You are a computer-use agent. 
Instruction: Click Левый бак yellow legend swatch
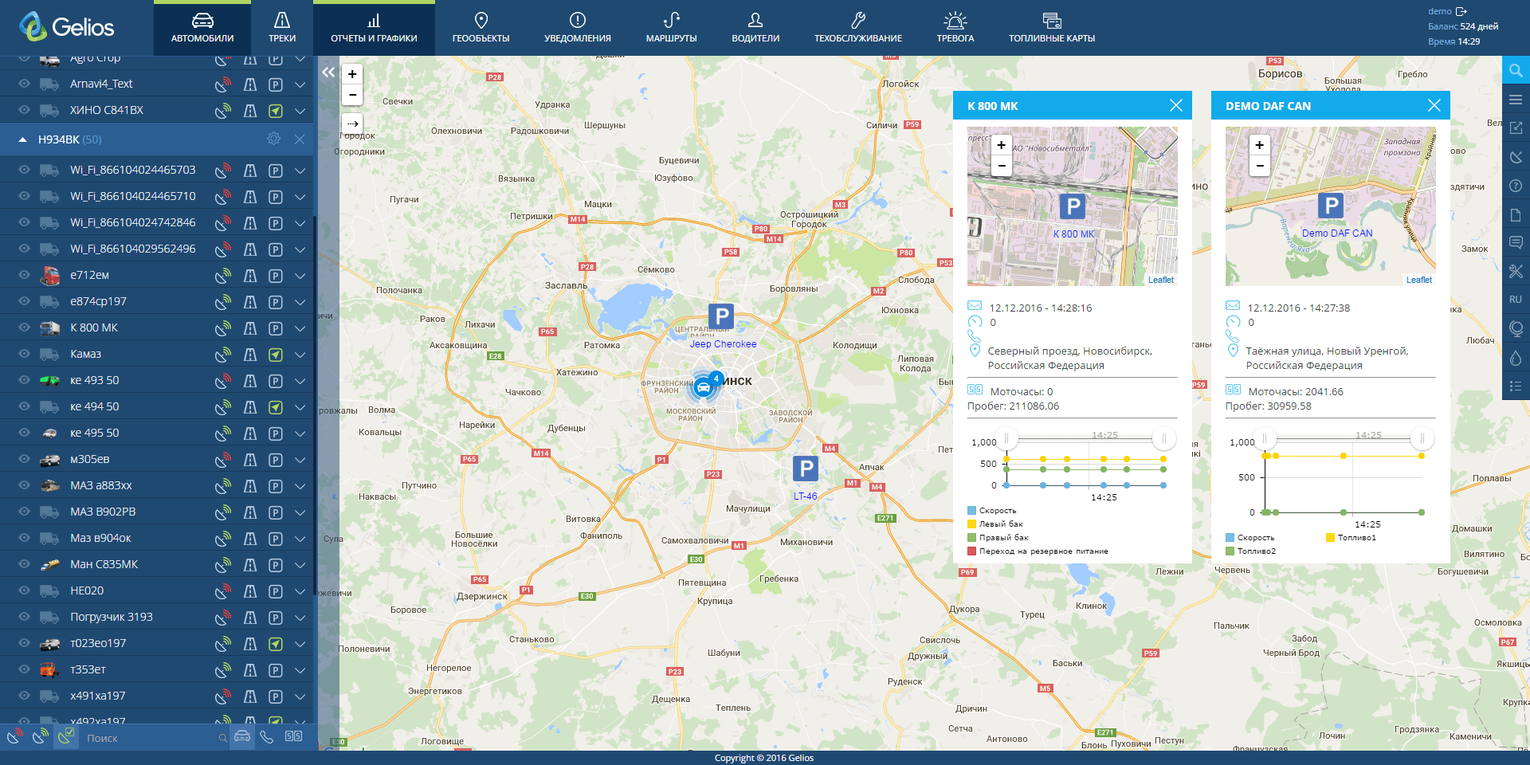pos(971,524)
